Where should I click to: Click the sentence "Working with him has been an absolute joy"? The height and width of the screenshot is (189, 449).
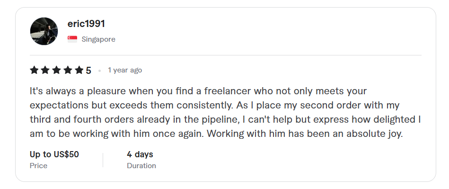305,134
